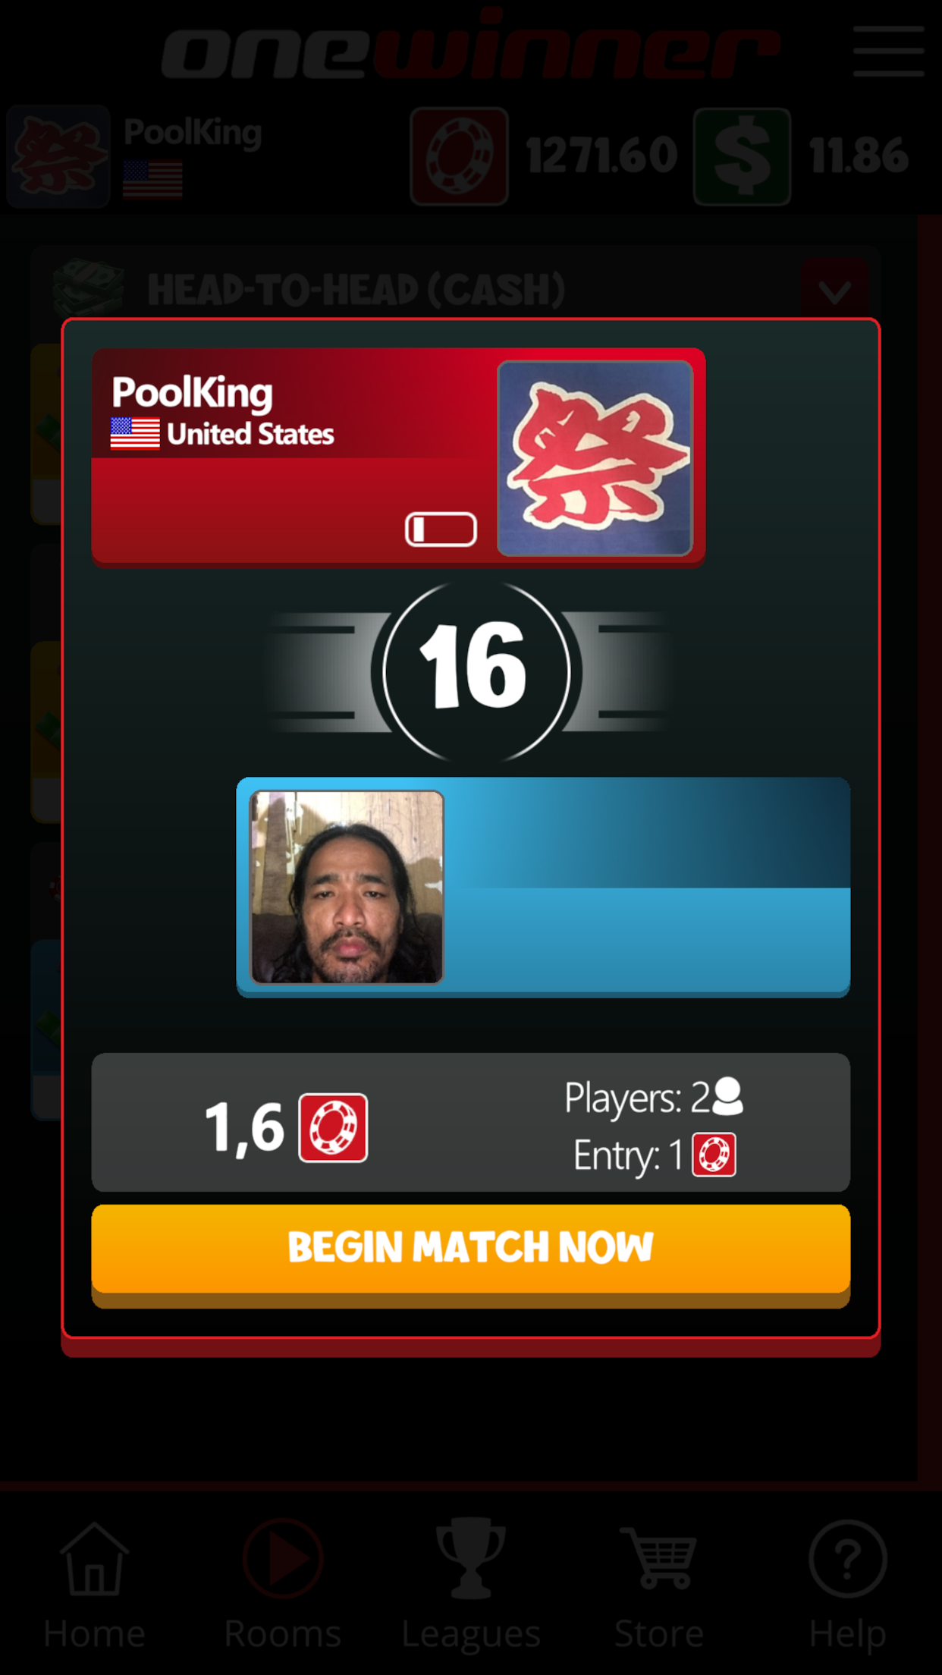This screenshot has height=1675, width=942.
Task: Tap the 16 countdown timer circle
Action: click(x=476, y=671)
